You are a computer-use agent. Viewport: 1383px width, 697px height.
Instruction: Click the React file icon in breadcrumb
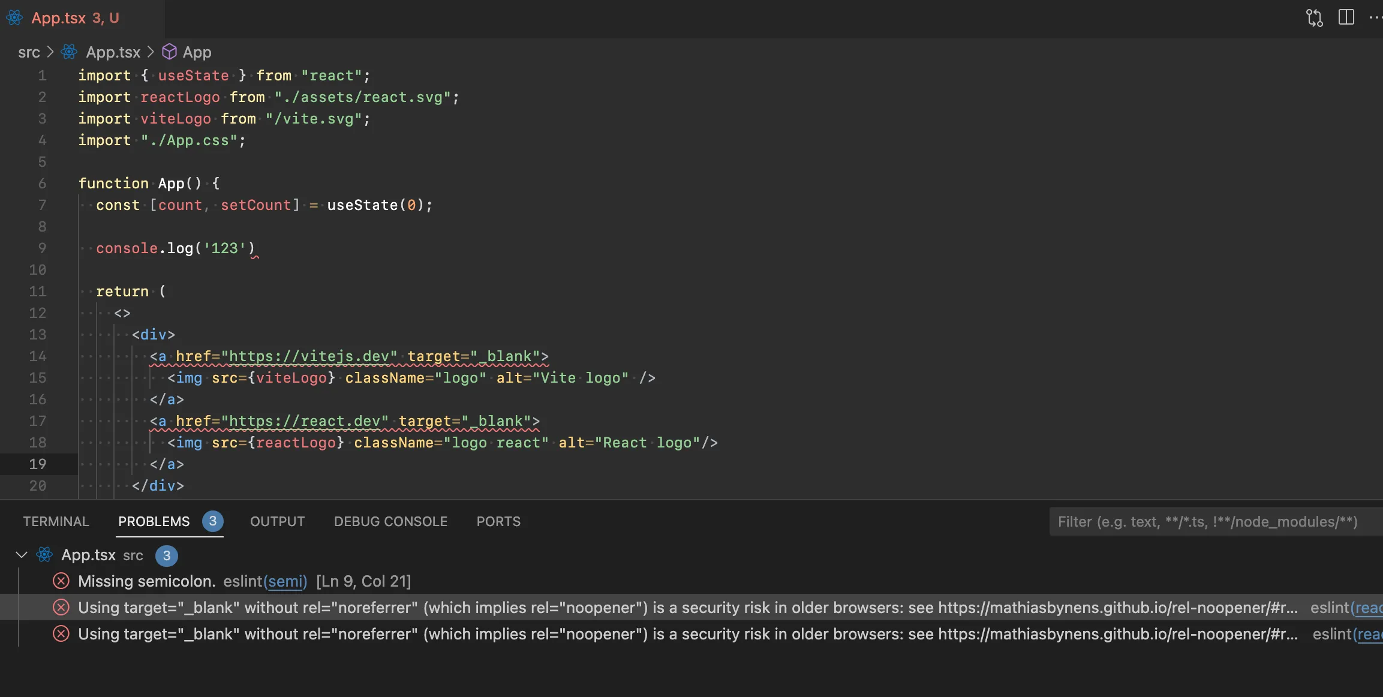point(70,52)
